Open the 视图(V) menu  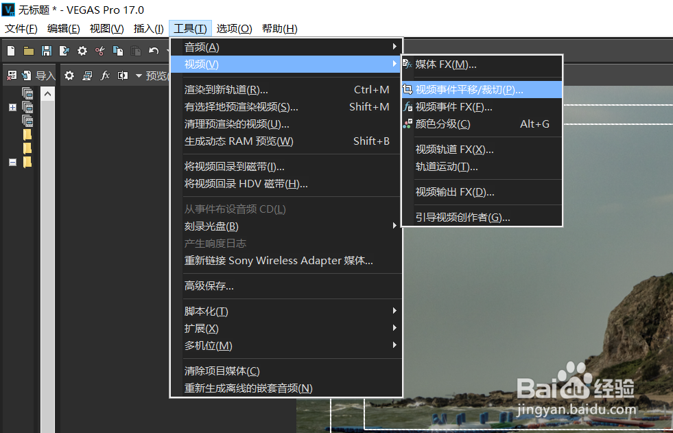click(x=106, y=29)
